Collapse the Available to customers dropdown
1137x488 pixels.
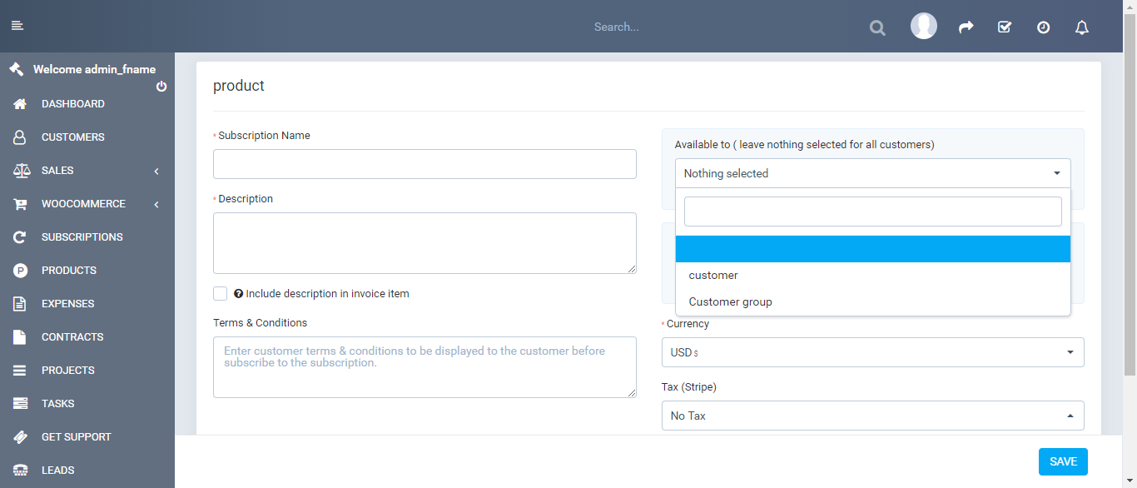pos(872,173)
